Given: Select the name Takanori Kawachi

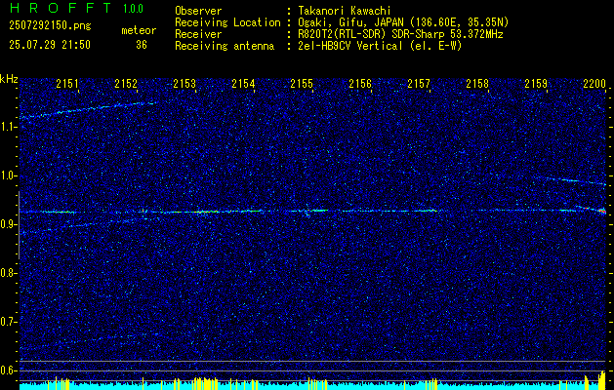Looking at the screenshot, I should [345, 11].
